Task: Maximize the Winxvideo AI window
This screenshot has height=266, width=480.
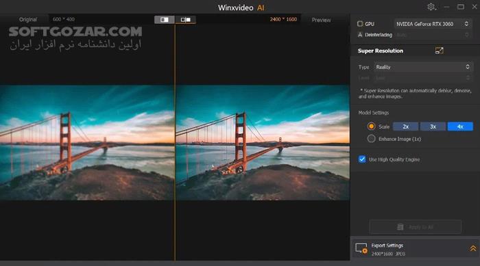Action: click(460, 7)
